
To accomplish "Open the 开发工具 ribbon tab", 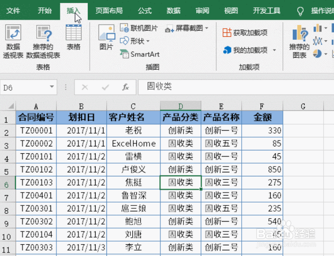I will [266, 11].
